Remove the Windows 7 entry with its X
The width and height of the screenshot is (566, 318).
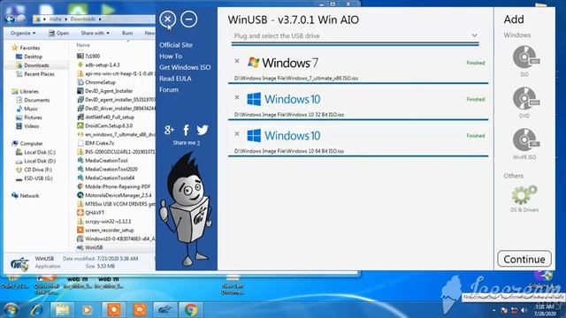click(237, 61)
